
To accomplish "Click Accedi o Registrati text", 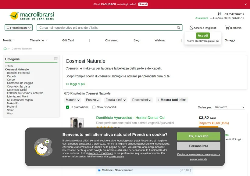I will (205, 28).
